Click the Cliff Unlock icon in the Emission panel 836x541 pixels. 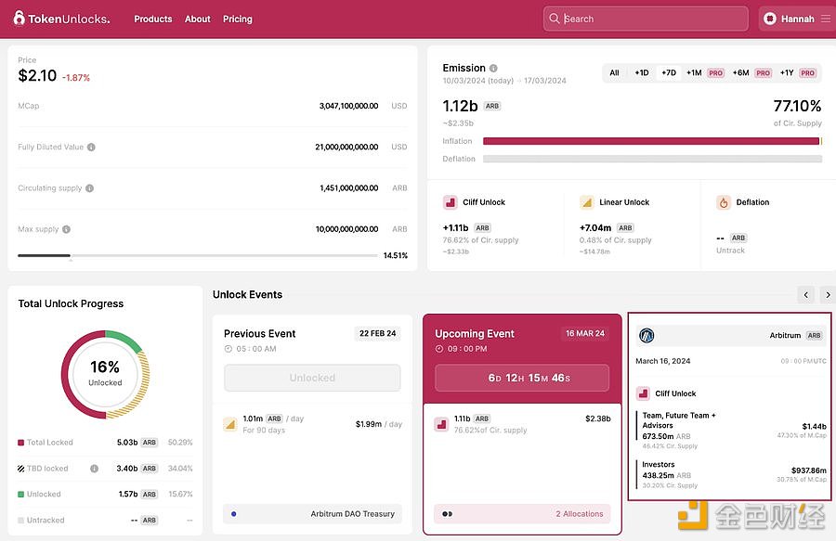point(451,202)
